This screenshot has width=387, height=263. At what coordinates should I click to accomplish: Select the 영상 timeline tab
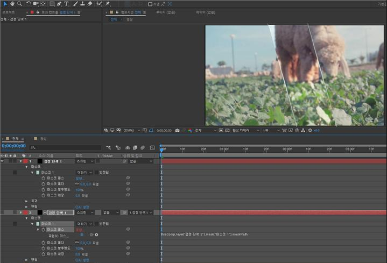click(x=44, y=139)
